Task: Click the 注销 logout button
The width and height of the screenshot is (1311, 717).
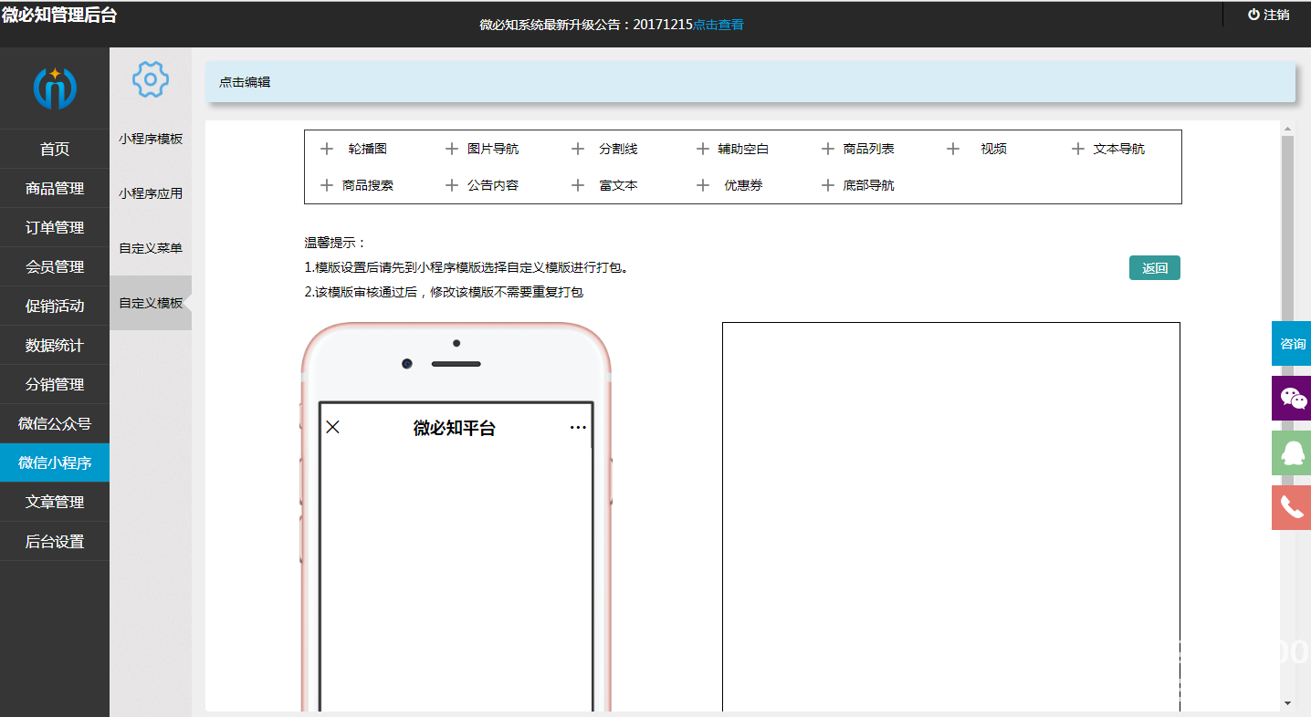Action: [x=1269, y=15]
